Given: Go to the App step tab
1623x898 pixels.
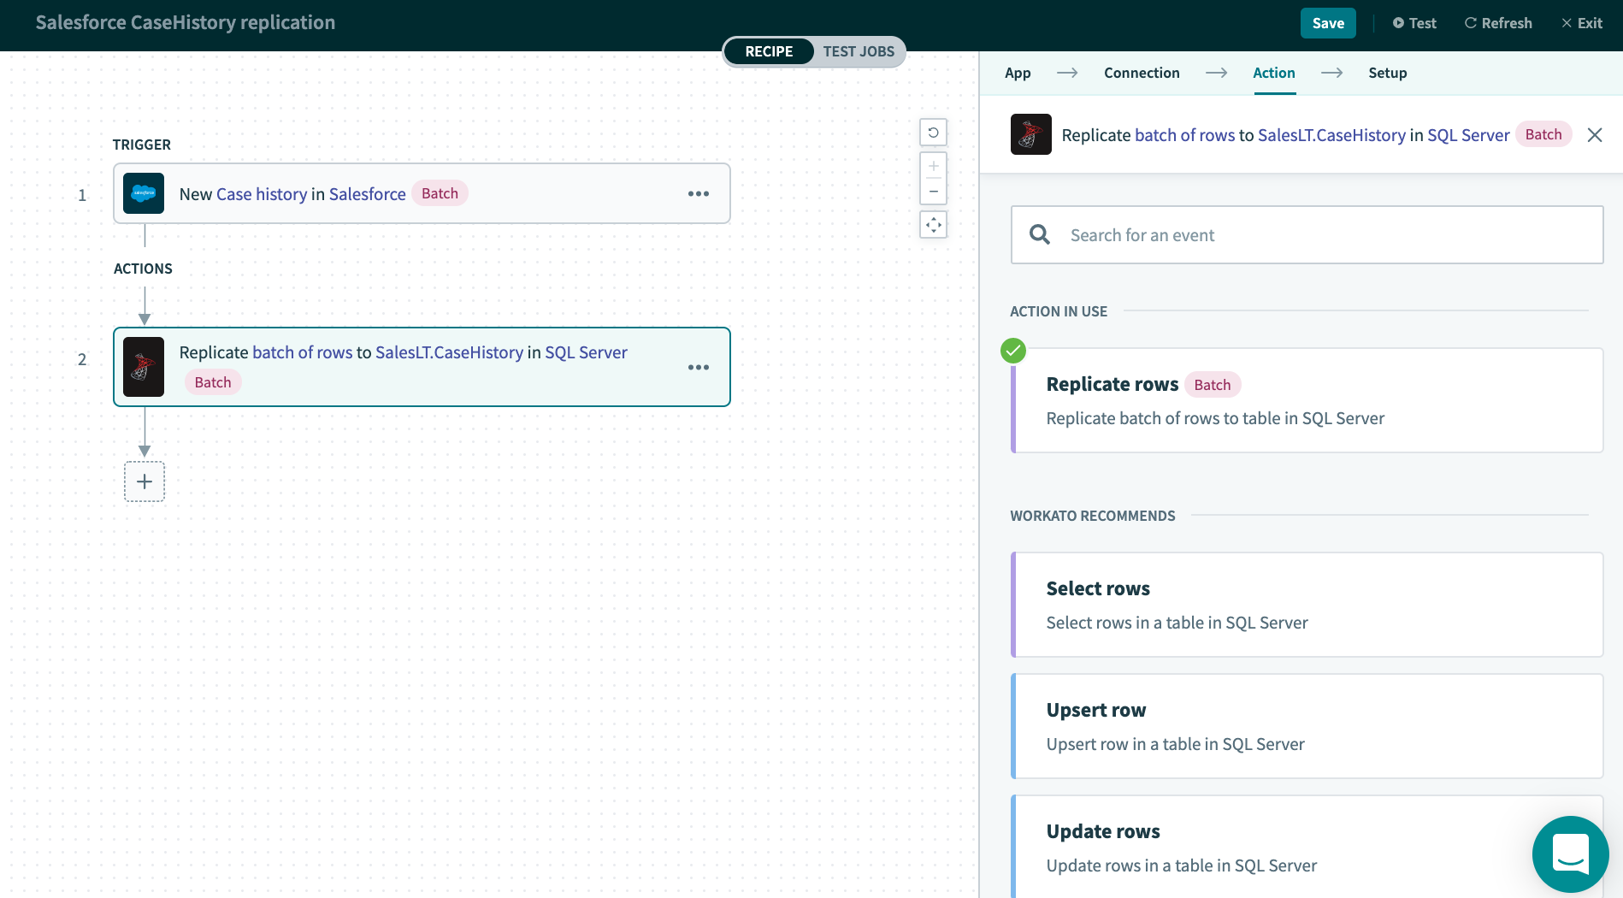Looking at the screenshot, I should pos(1018,73).
